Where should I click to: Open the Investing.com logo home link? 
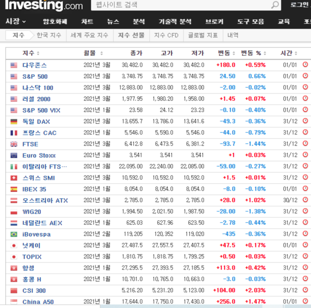click(44, 5)
